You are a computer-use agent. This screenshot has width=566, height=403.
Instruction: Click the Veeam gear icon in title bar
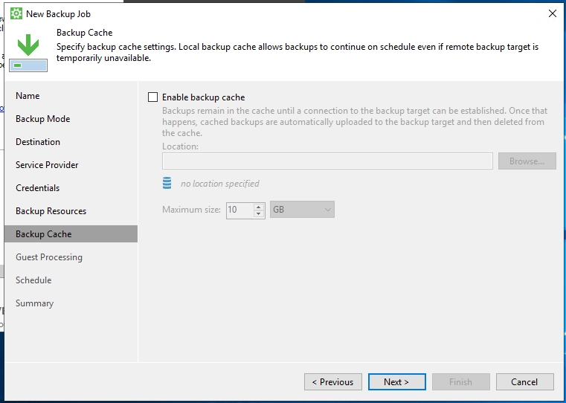click(16, 13)
